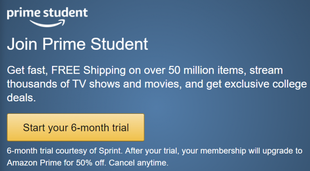Click the "stream" word in the description

(x=266, y=71)
